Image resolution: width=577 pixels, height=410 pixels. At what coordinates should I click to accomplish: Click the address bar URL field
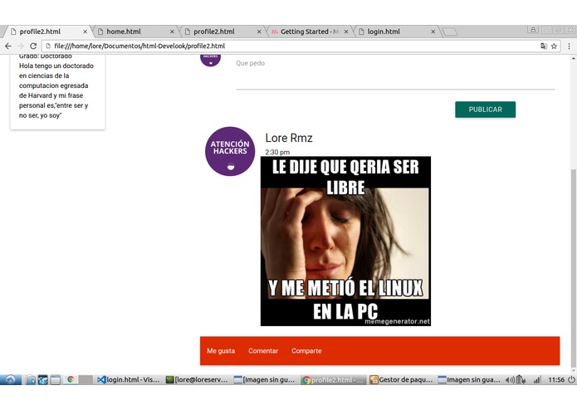click(291, 46)
